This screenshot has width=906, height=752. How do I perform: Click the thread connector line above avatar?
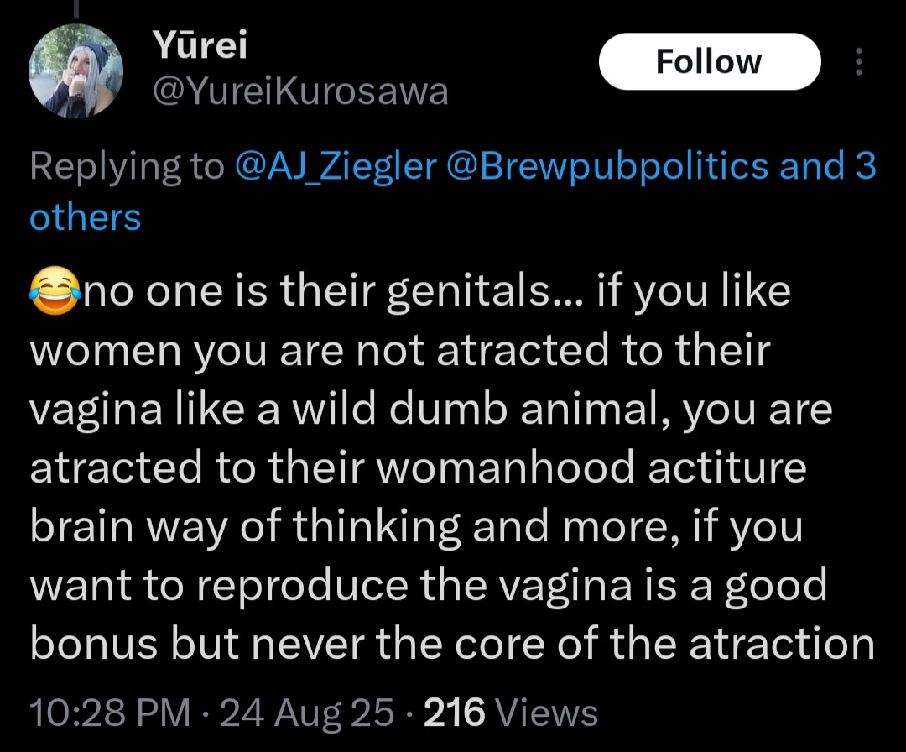[x=76, y=10]
